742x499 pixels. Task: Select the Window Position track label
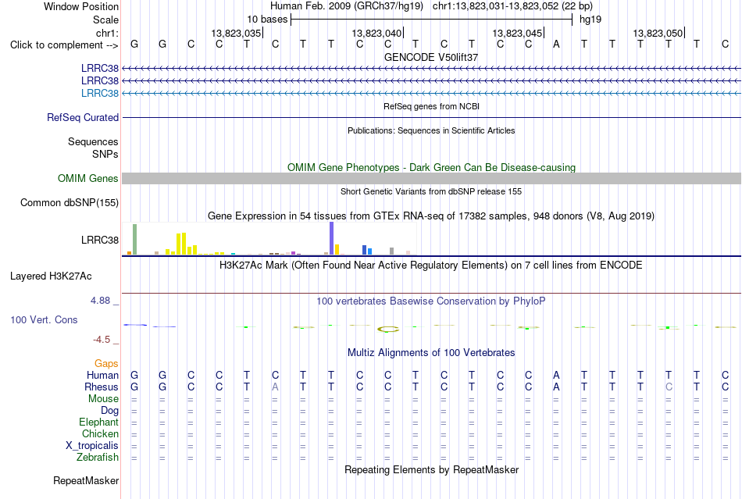[81, 6]
